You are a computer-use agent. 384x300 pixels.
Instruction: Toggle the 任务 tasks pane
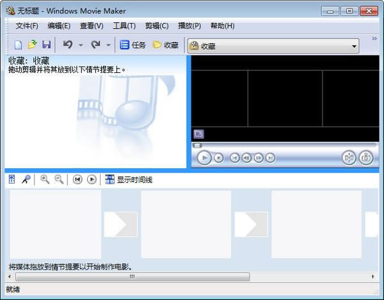point(133,45)
